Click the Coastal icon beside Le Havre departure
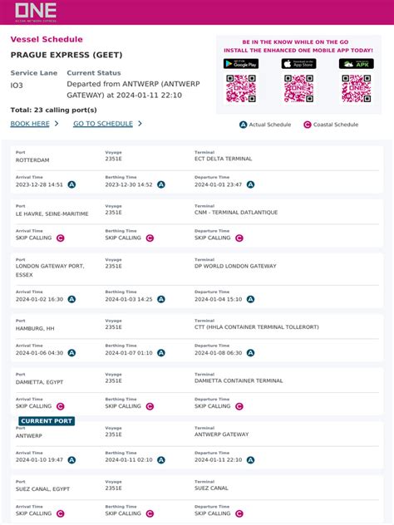394x525 pixels. [239, 238]
